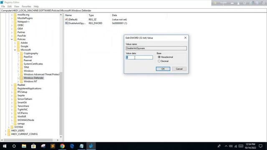Click the Value name field

pyautogui.click(x=156, y=48)
